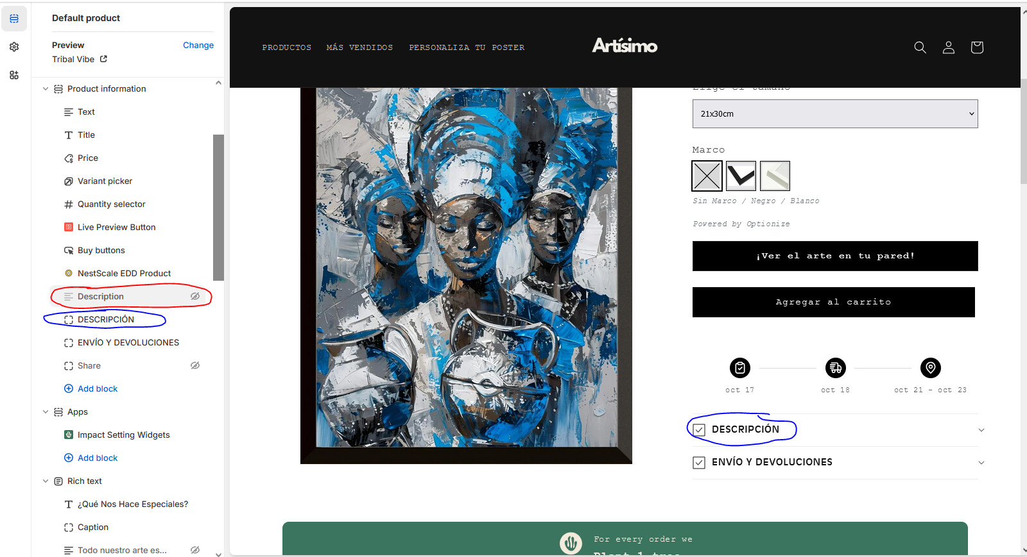Expand the ENVÍO Y DEVOLUCIONES accordion chevron
The width and height of the screenshot is (1027, 557).
coord(981,463)
